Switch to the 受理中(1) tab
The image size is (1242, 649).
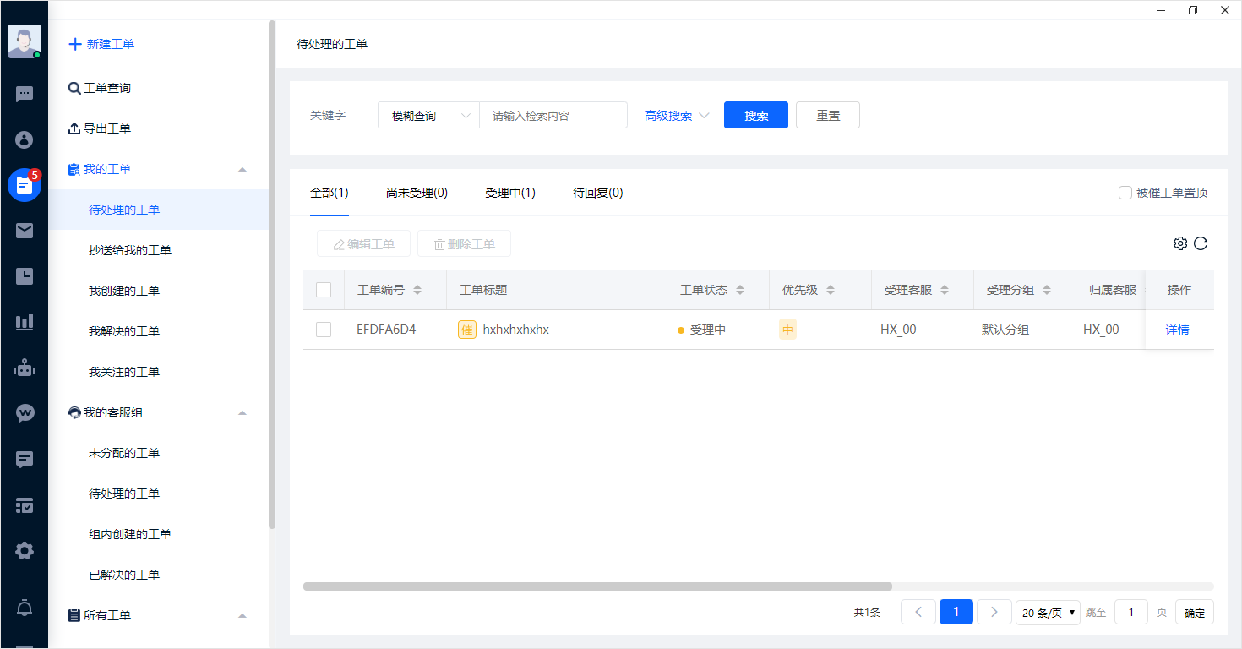point(510,193)
